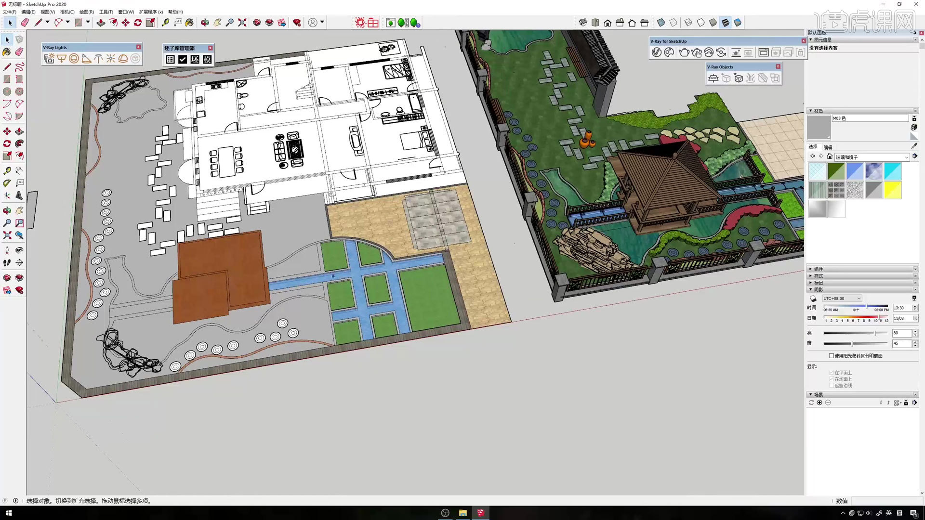Image resolution: width=925 pixels, height=520 pixels.
Task: Click the V-Ray render teapot icon
Action: (x=684, y=52)
